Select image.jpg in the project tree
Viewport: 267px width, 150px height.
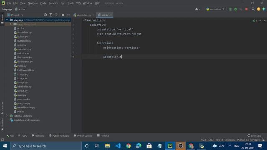tap(23, 74)
